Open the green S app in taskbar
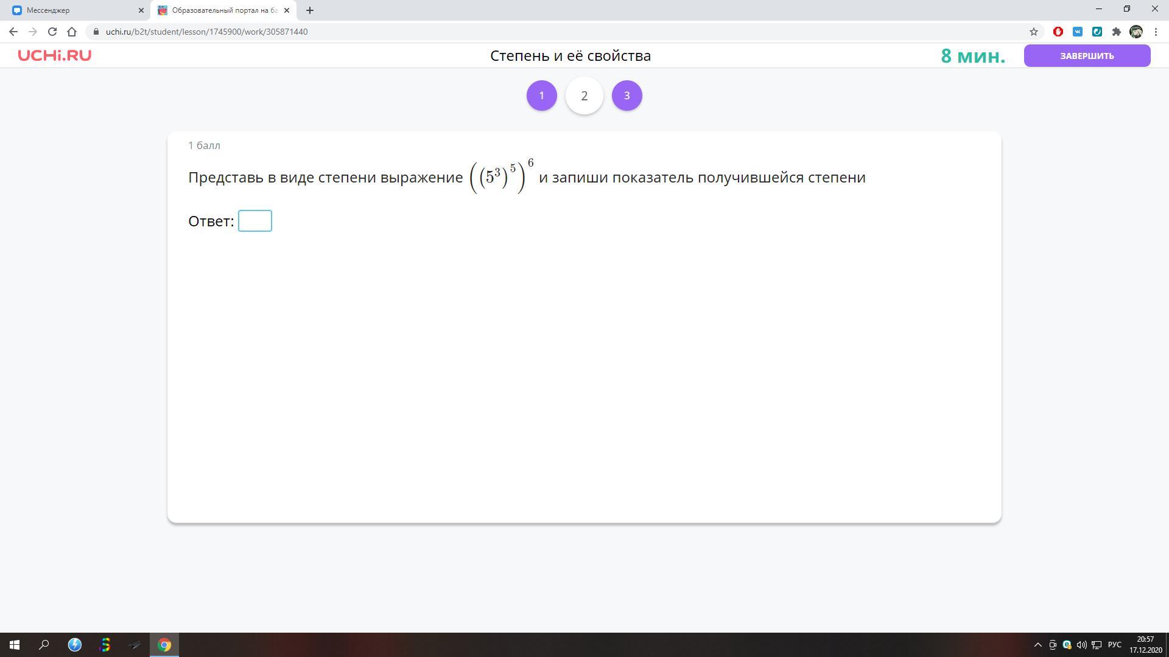This screenshot has height=657, width=1169. pyautogui.click(x=105, y=645)
